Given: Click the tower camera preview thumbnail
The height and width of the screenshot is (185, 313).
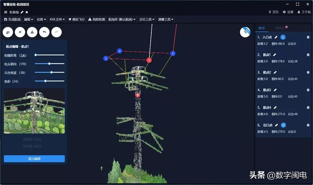Looking at the screenshot, I should [34, 111].
